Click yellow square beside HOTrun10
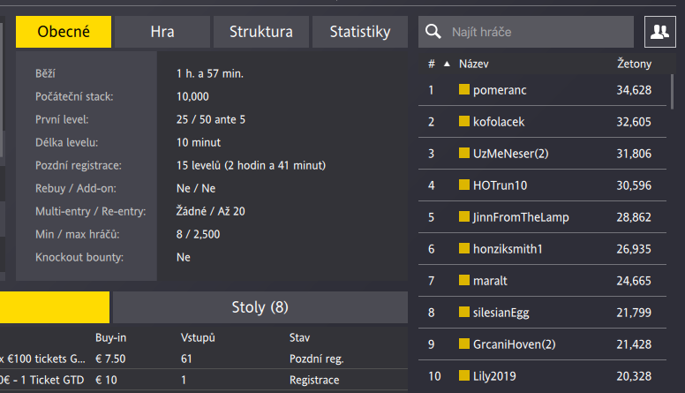 point(464,185)
